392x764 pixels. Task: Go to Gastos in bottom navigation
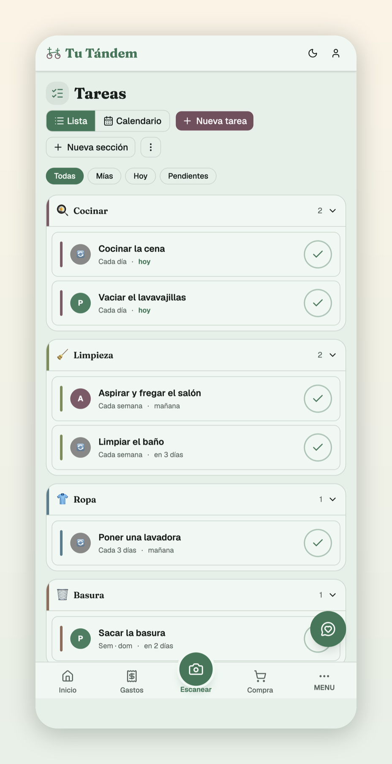click(132, 681)
